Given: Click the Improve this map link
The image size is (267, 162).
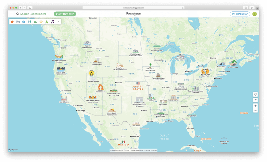Looking at the screenshot, I should point(150,150).
